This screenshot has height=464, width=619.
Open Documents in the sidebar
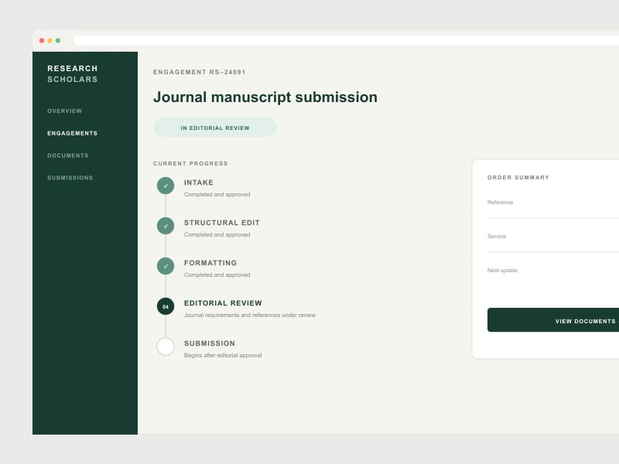coord(68,155)
